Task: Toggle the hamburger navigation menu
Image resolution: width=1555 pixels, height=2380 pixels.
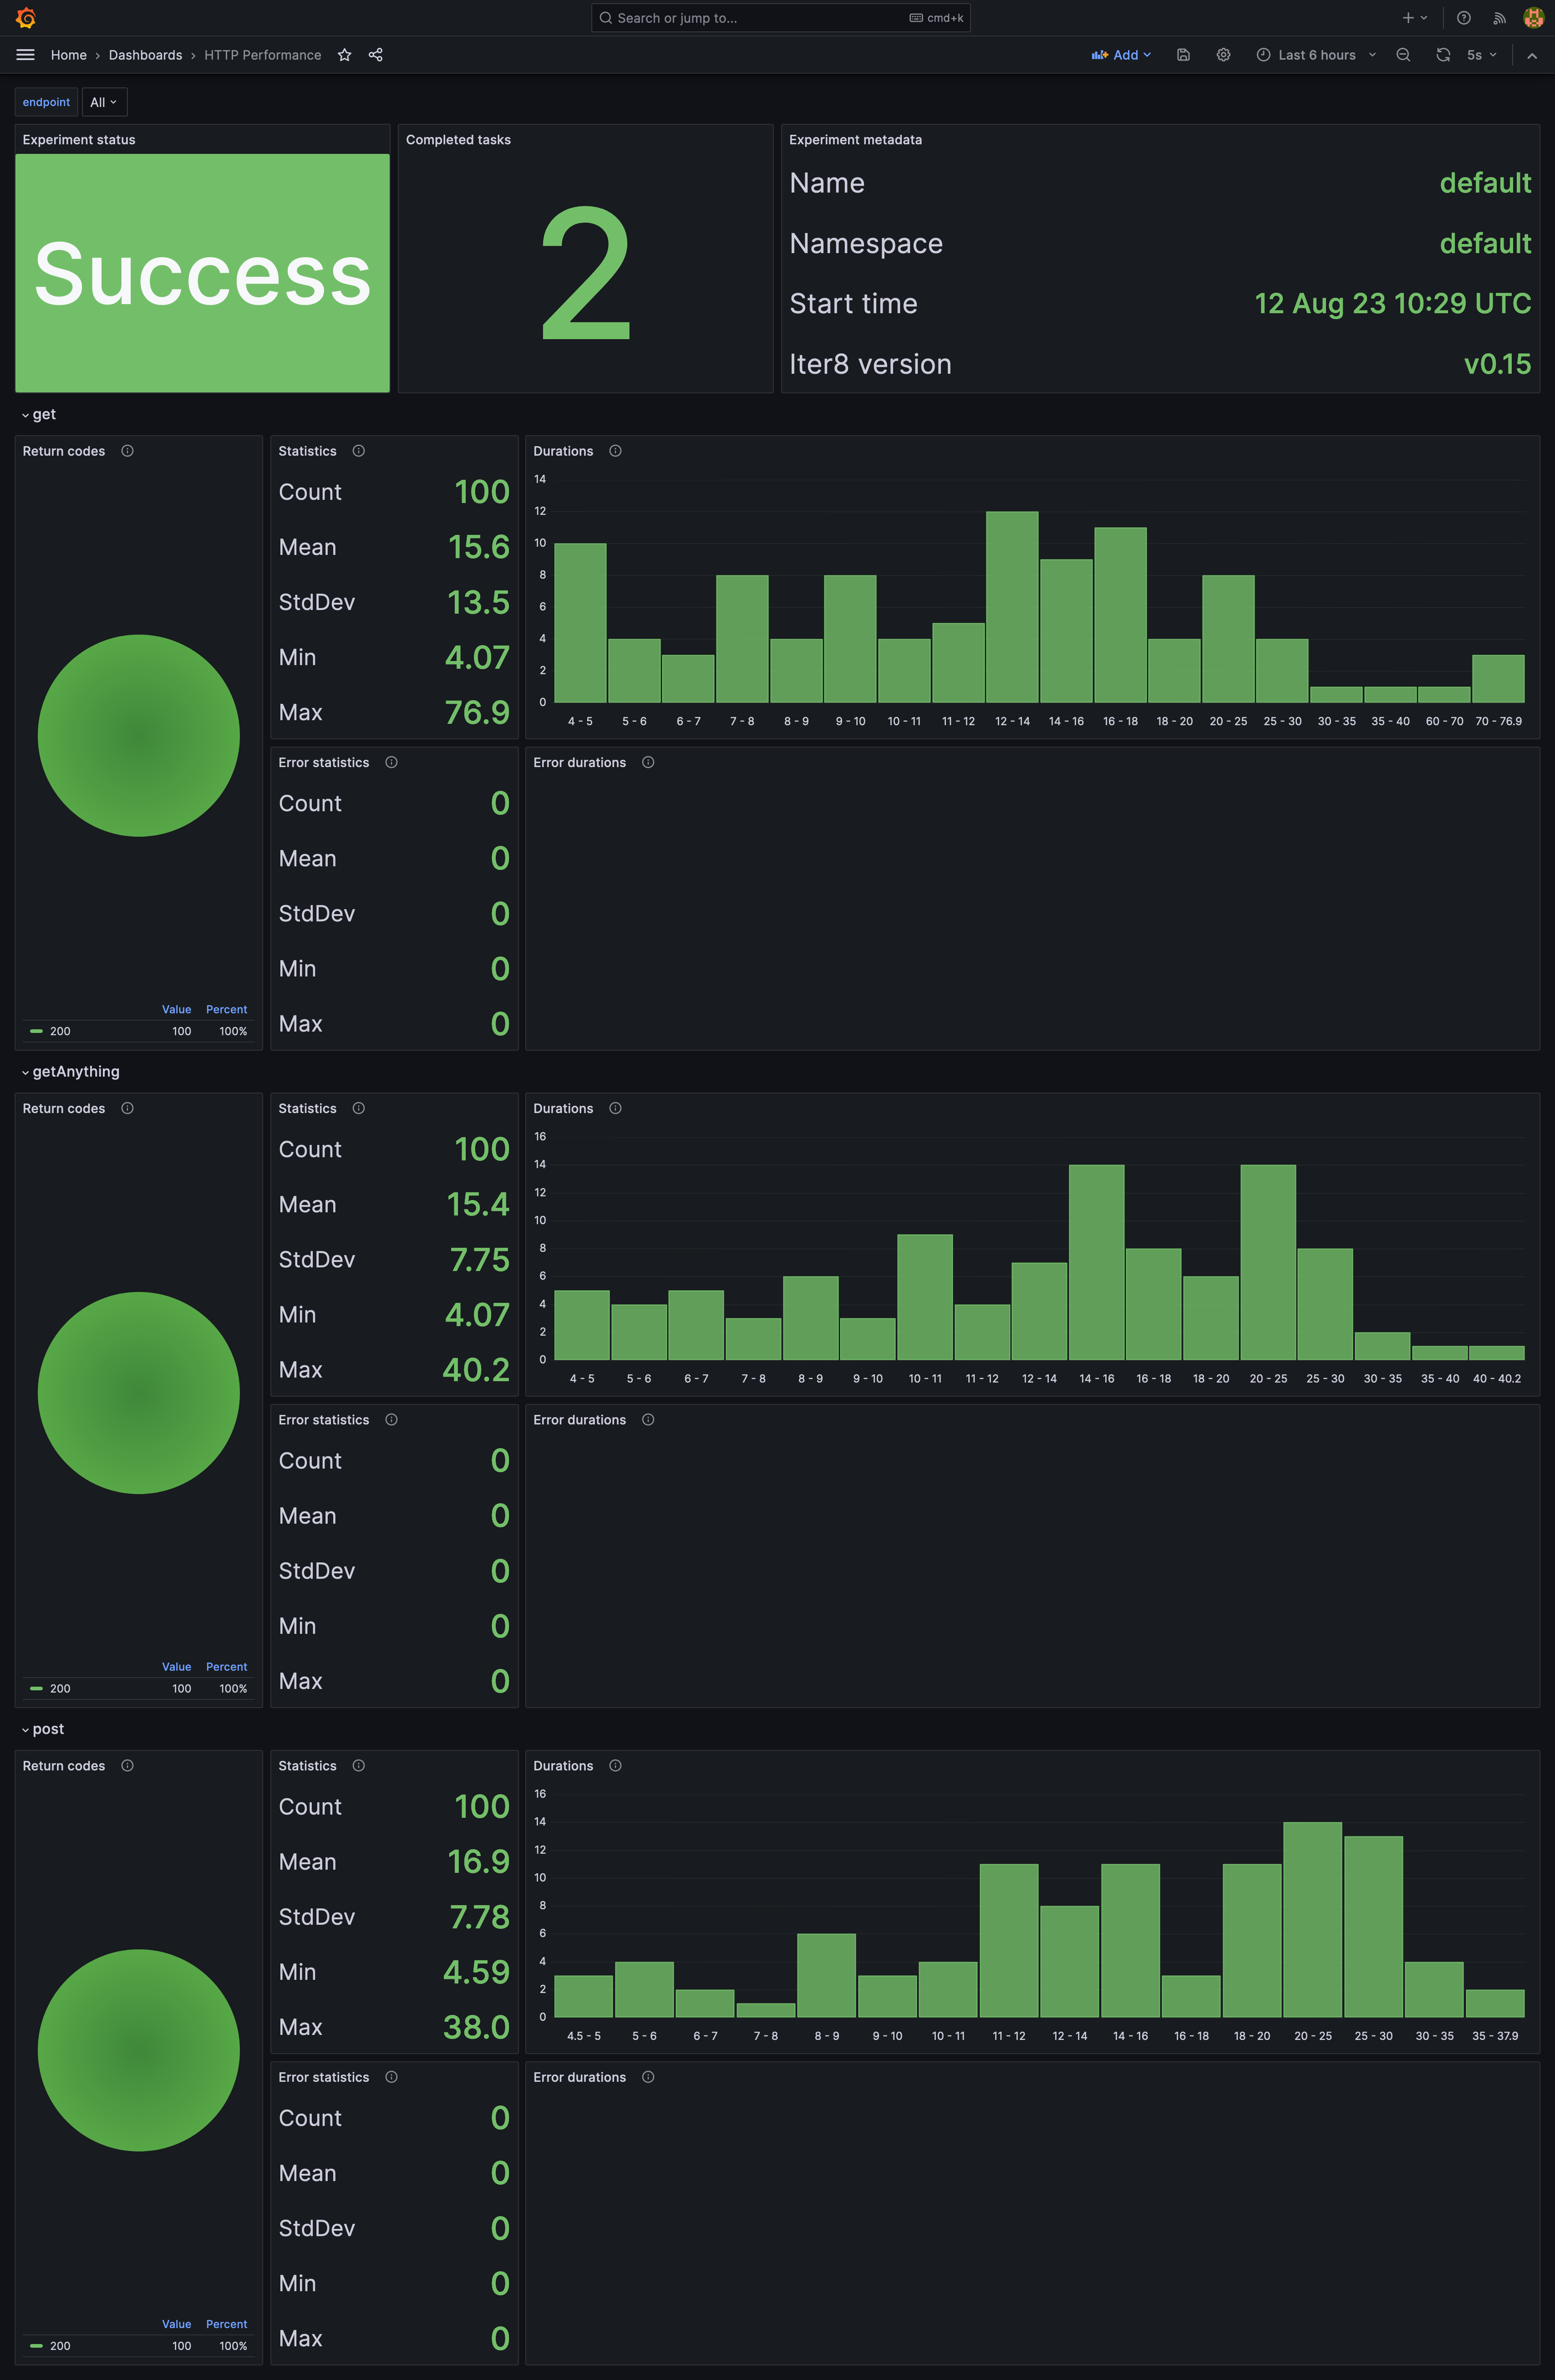Action: click(26, 55)
